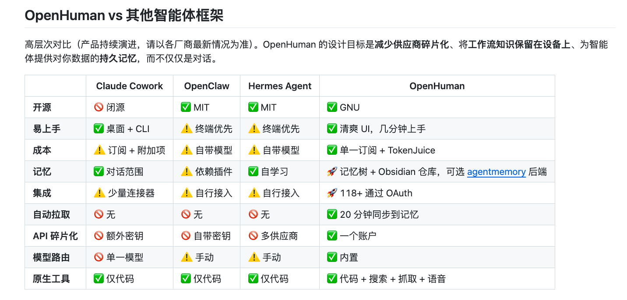Image resolution: width=627 pixels, height=300 pixels.
Task: Open the agentmemory link
Action: click(496, 172)
